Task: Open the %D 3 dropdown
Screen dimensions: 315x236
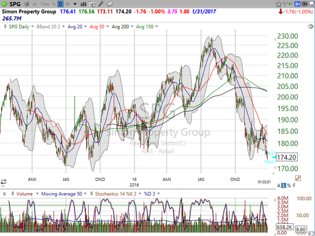Action: tap(159, 194)
